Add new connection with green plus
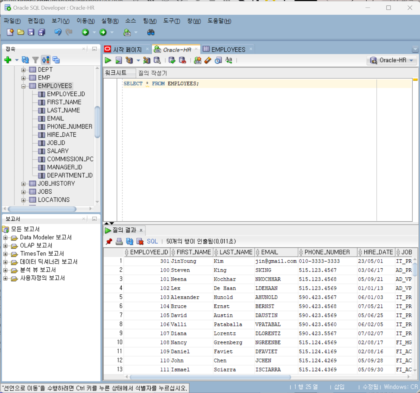 8,60
